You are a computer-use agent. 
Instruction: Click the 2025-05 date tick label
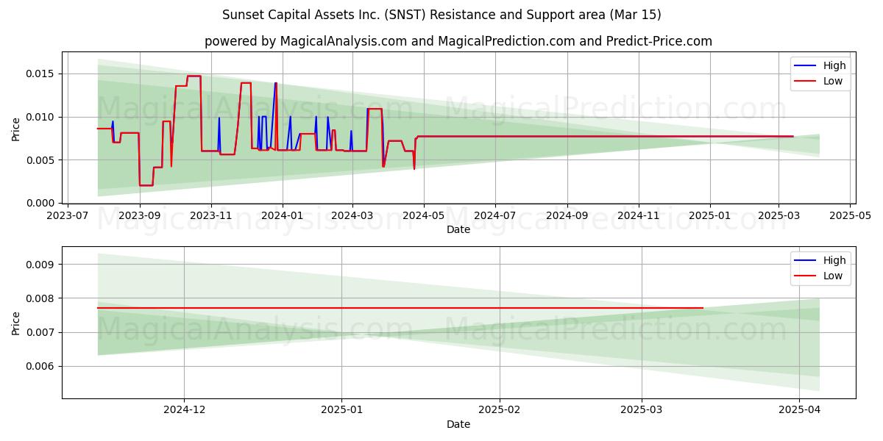[x=850, y=217]
